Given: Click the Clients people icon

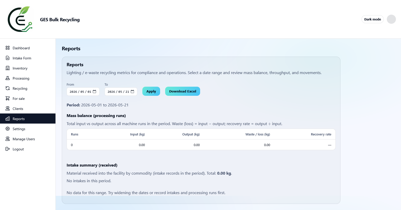Looking at the screenshot, I should pyautogui.click(x=8, y=108).
